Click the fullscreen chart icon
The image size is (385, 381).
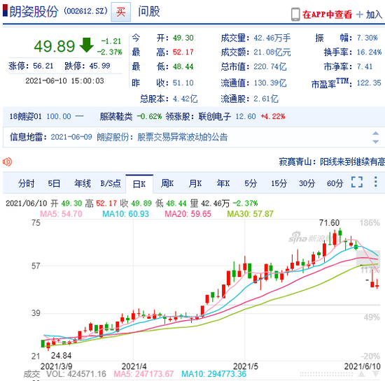coord(357,182)
